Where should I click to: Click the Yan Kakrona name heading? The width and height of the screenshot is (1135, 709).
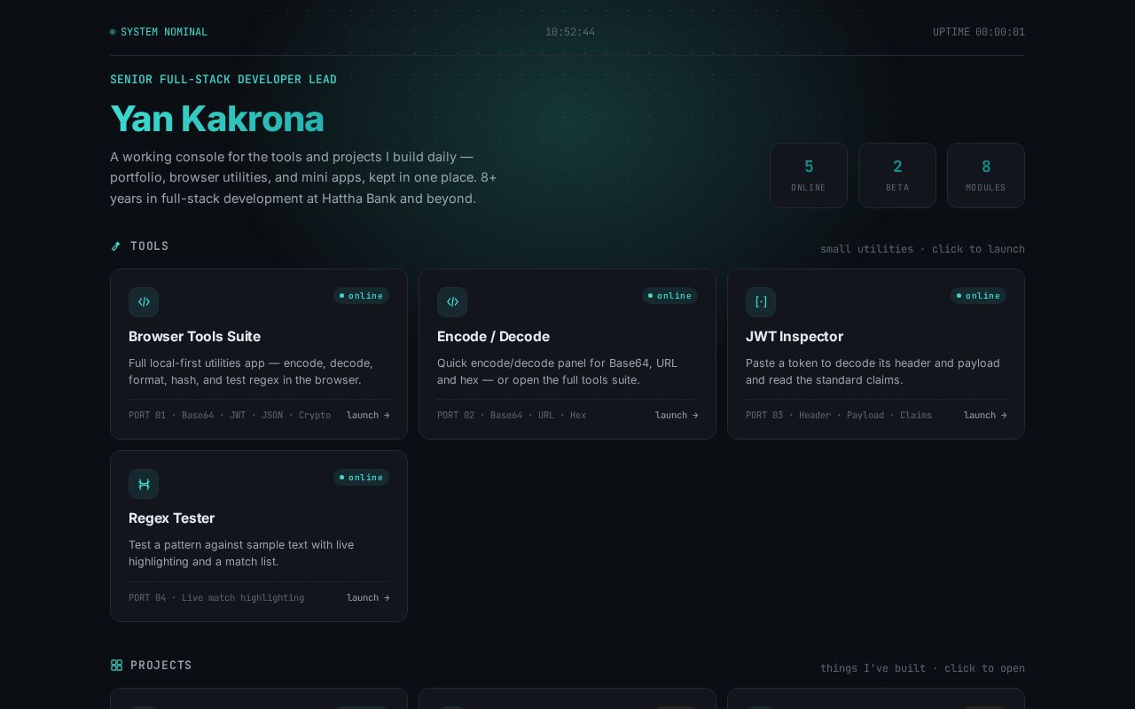tap(217, 119)
